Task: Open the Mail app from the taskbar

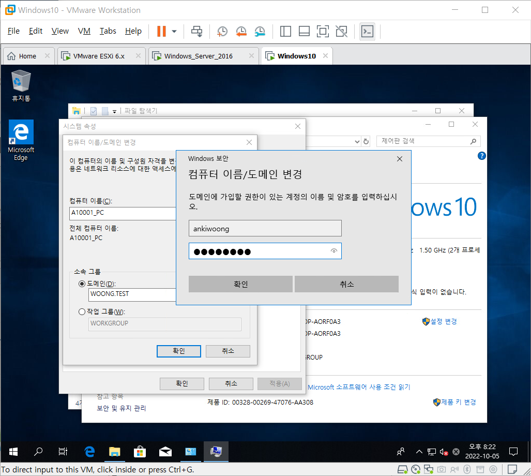Action: click(165, 451)
